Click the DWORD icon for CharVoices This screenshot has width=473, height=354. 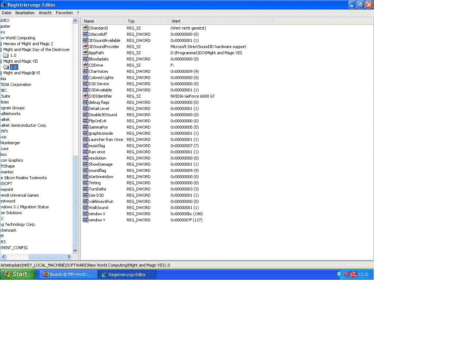85,71
